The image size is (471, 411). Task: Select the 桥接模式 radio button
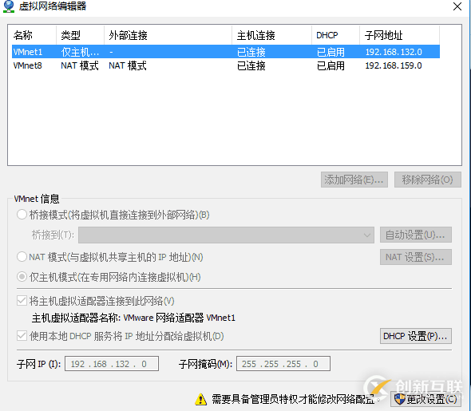pos(22,215)
